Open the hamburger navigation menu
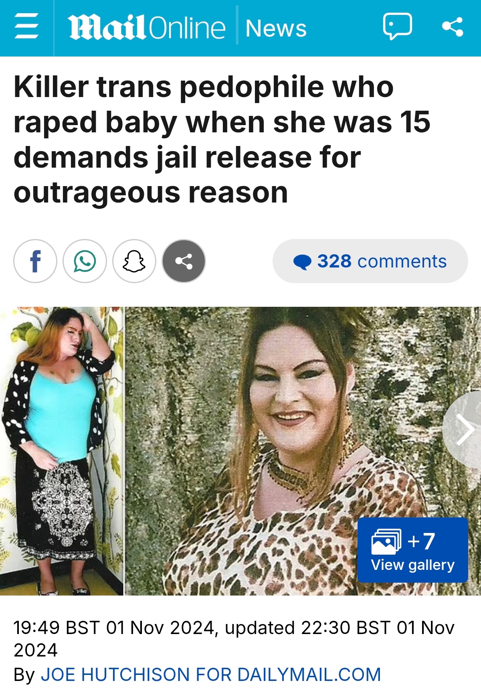Image resolution: width=481 pixels, height=697 pixels. (26, 26)
